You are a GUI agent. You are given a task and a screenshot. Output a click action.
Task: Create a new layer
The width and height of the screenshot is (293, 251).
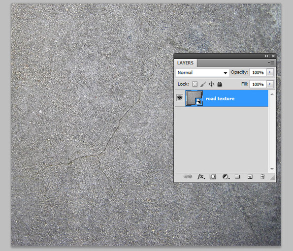click(x=250, y=177)
